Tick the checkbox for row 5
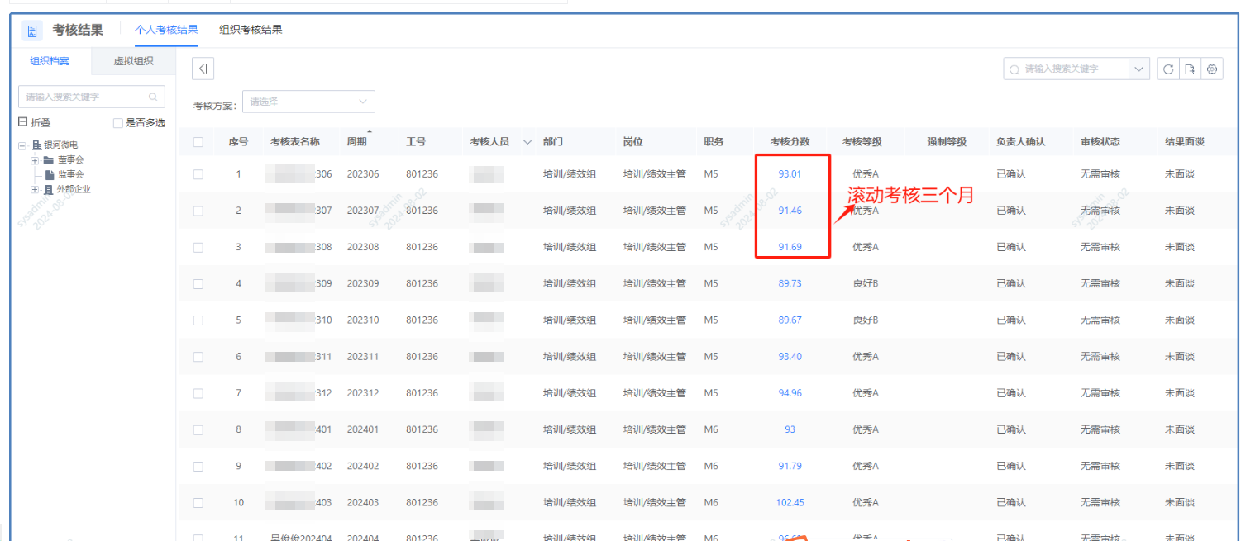Screen dimensions: 1241x541 [x=197, y=320]
